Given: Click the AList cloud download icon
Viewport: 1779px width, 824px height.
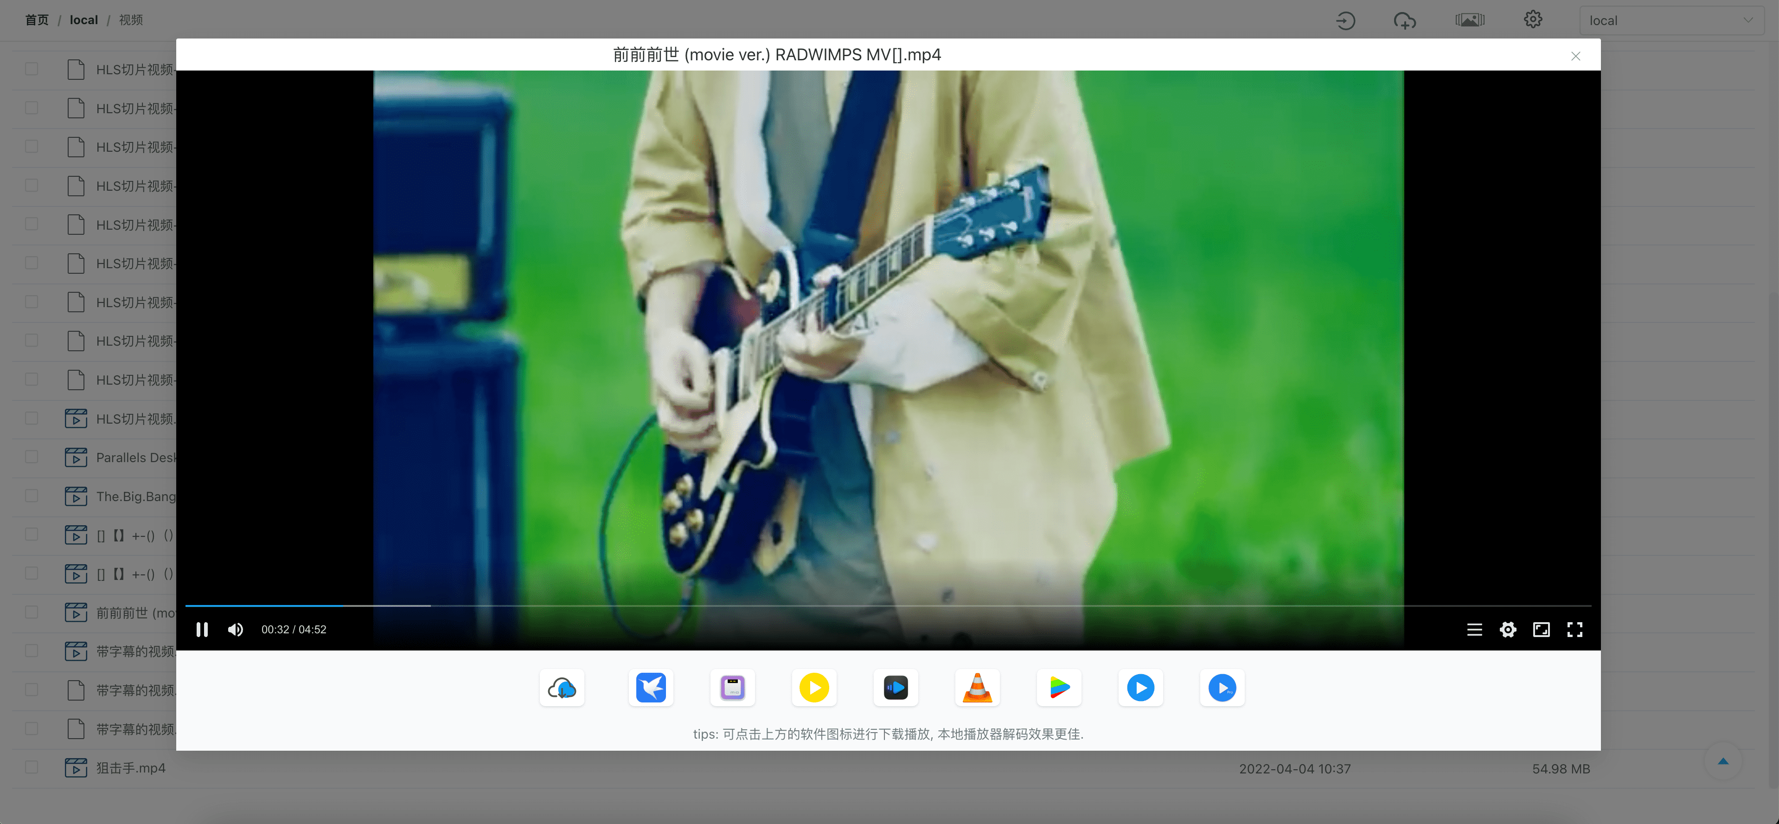Looking at the screenshot, I should click(x=563, y=688).
